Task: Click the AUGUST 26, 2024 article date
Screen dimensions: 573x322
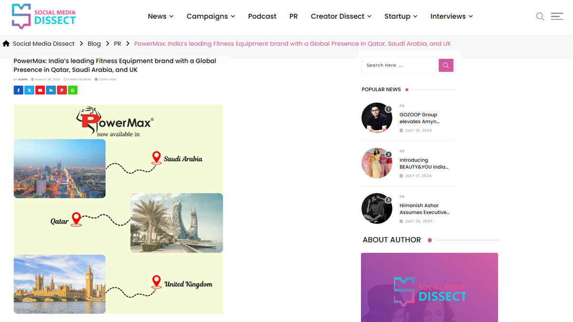Action: 47,79
